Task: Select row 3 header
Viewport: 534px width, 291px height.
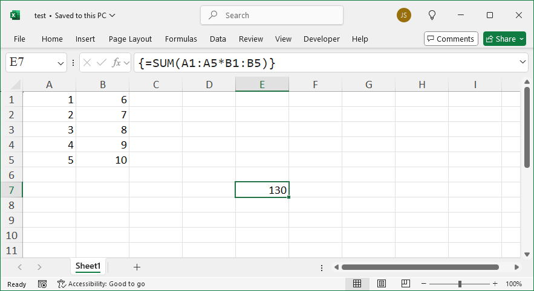Action: pos(11,130)
